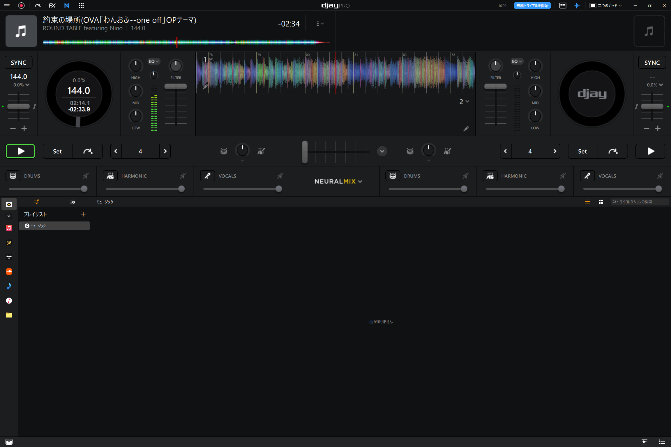The height and width of the screenshot is (447, 671).
Task: Open the TIDAL library source
Action: pos(9,257)
